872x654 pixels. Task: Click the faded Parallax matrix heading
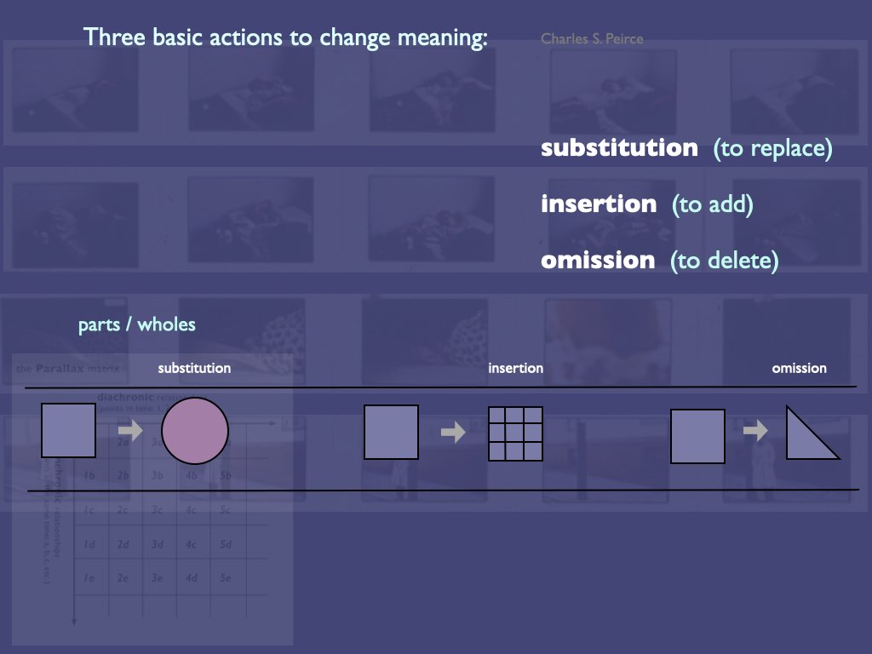click(x=68, y=368)
